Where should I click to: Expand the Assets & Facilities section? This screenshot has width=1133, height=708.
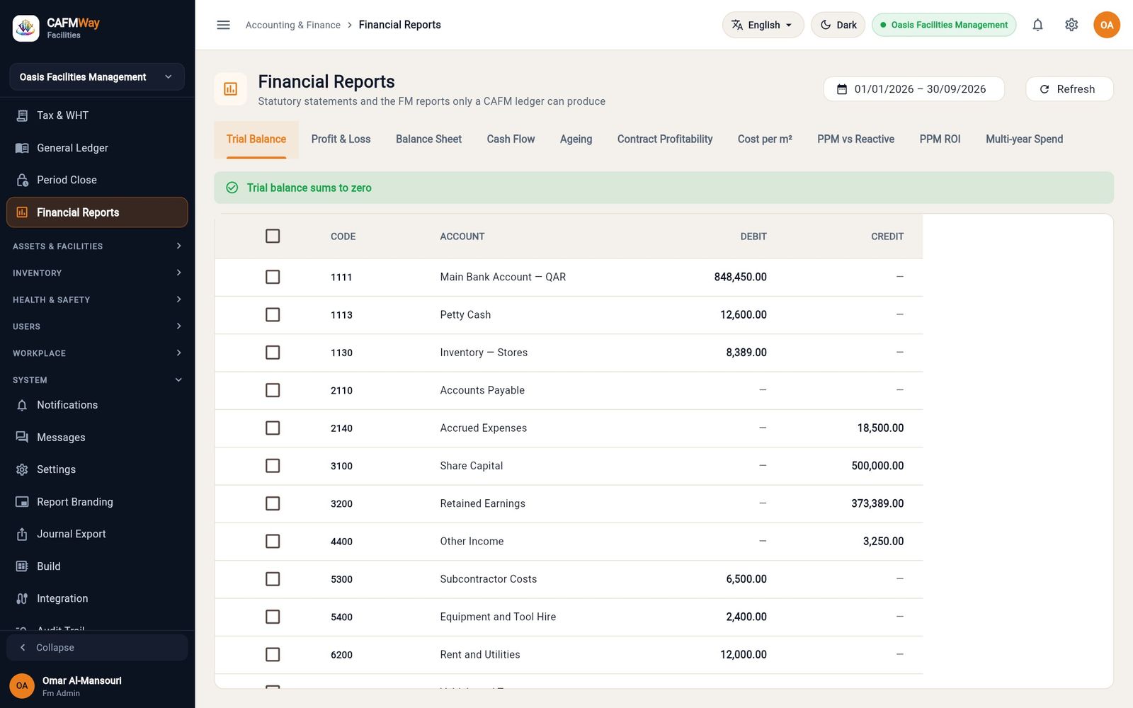point(97,246)
